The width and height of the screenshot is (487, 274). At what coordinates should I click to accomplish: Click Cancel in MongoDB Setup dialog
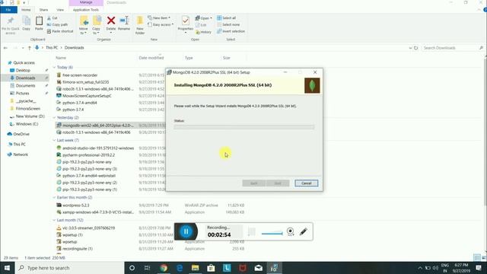coord(306,183)
